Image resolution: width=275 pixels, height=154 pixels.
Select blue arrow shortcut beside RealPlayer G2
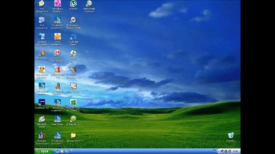[x=57, y=102]
